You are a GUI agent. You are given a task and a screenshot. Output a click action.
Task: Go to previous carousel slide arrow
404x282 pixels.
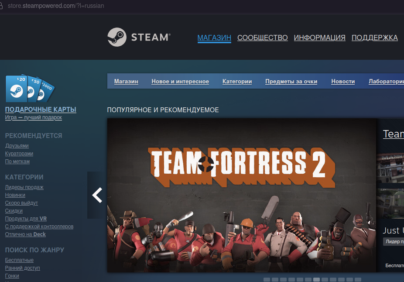click(97, 195)
